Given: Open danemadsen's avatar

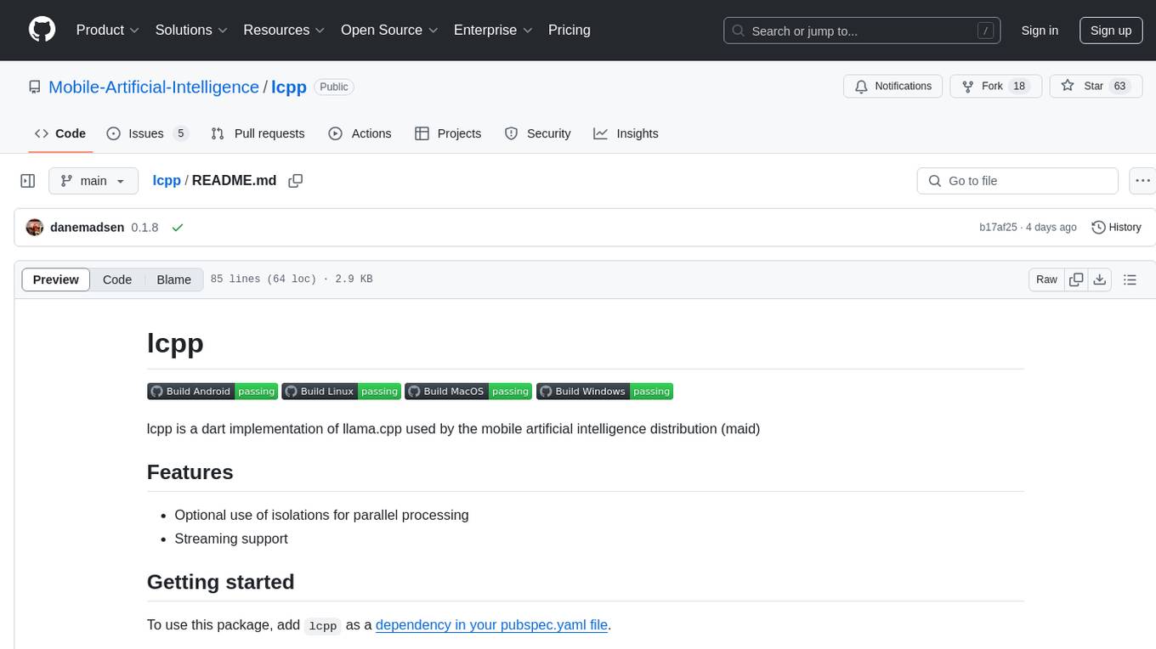Looking at the screenshot, I should [35, 228].
